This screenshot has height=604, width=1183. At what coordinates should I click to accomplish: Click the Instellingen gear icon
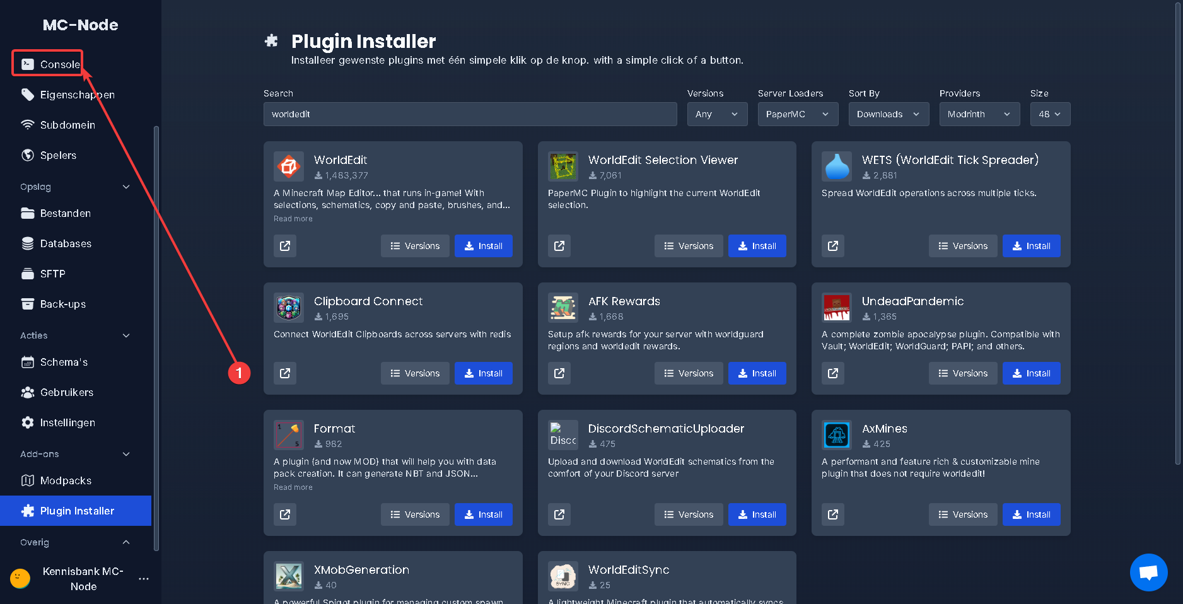point(28,422)
